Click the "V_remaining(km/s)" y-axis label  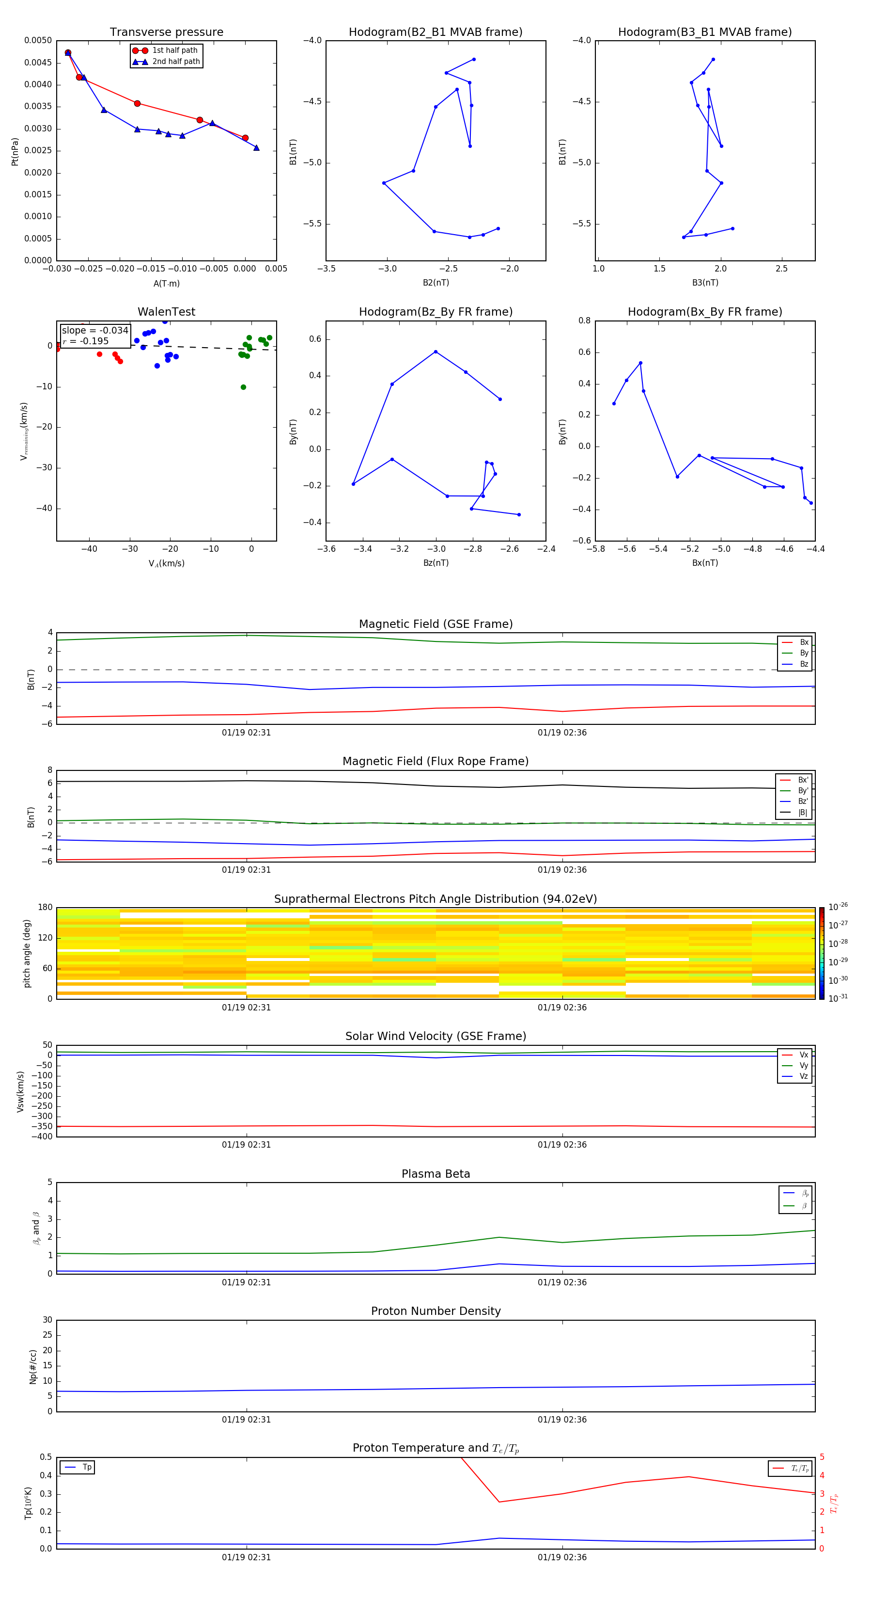coord(24,431)
